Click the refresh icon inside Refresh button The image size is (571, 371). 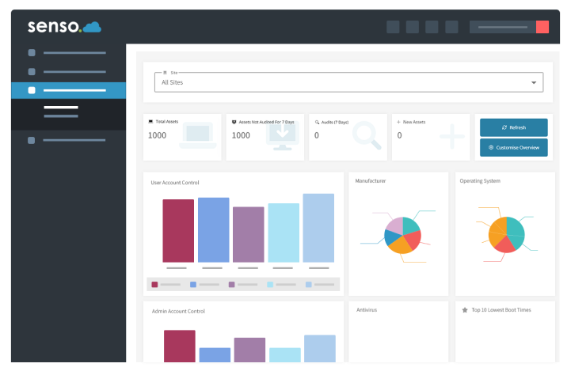click(504, 127)
